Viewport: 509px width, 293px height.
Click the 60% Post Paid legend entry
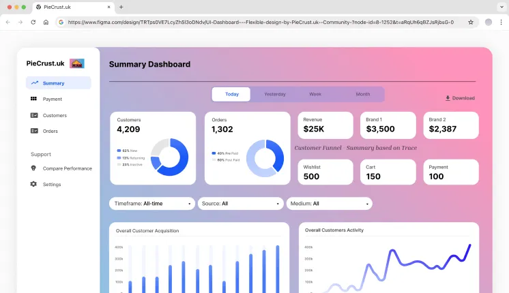coord(226,160)
